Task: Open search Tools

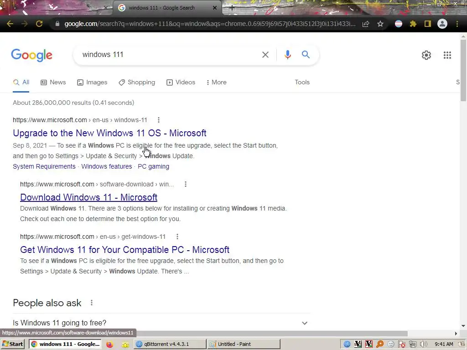Action: pyautogui.click(x=302, y=82)
